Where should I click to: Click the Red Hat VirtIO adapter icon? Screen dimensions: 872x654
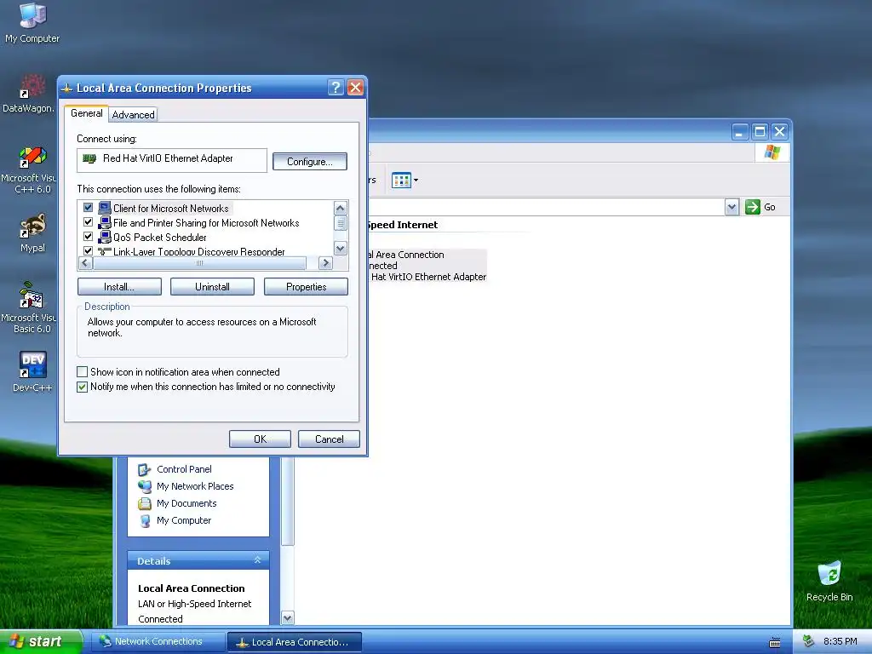[89, 158]
